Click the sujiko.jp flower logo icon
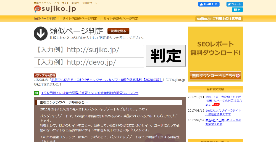This screenshot has width=276, height=142. pyautogui.click(x=37, y=9)
